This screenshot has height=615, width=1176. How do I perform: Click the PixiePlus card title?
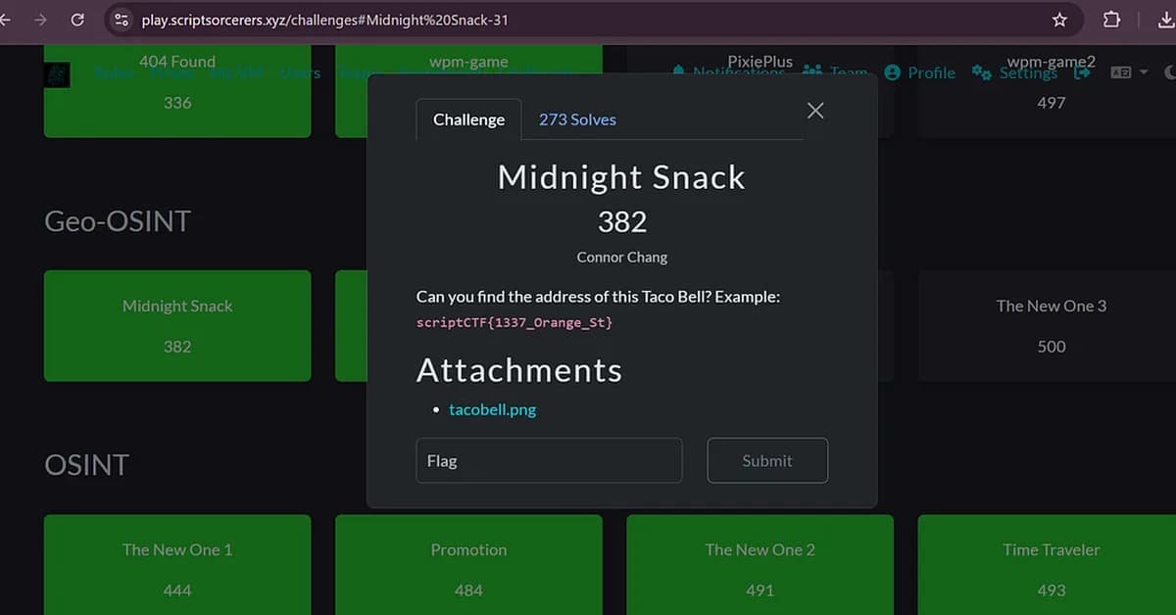pyautogui.click(x=759, y=61)
